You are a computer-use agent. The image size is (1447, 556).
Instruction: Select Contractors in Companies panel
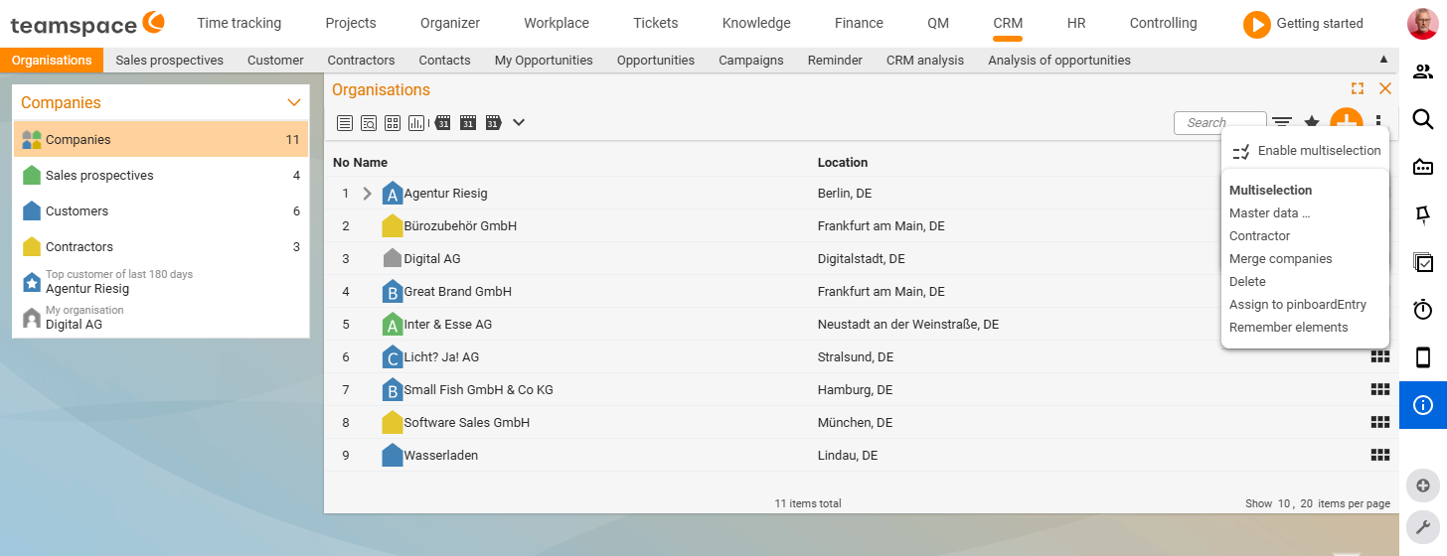pyautogui.click(x=161, y=246)
